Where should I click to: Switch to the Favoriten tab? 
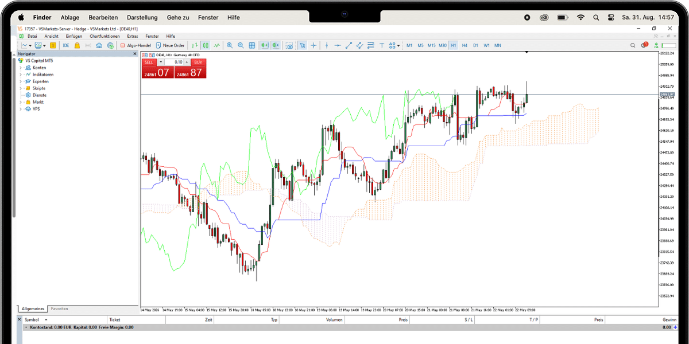pyautogui.click(x=59, y=309)
